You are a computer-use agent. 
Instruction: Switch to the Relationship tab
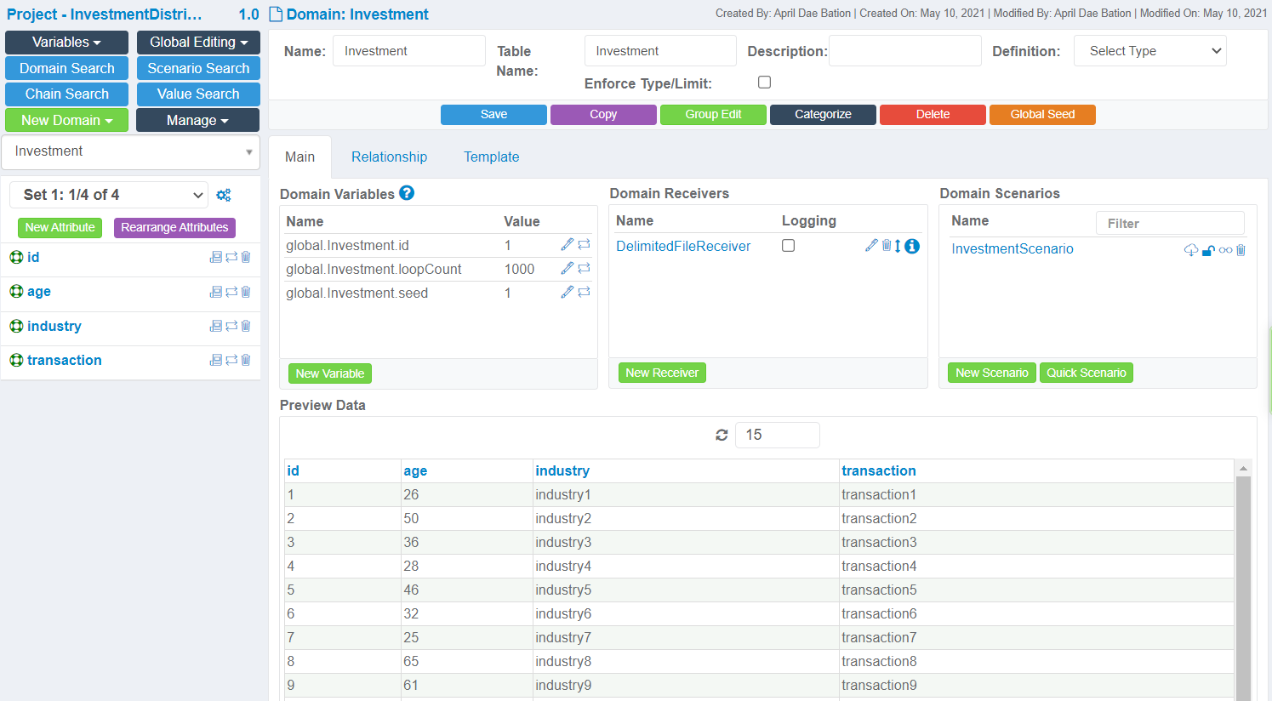click(x=389, y=157)
